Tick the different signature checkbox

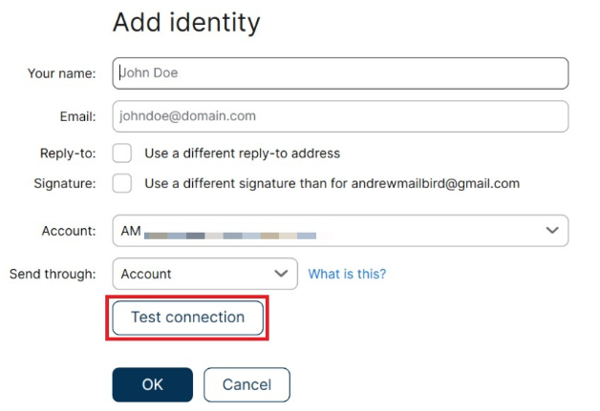122,183
